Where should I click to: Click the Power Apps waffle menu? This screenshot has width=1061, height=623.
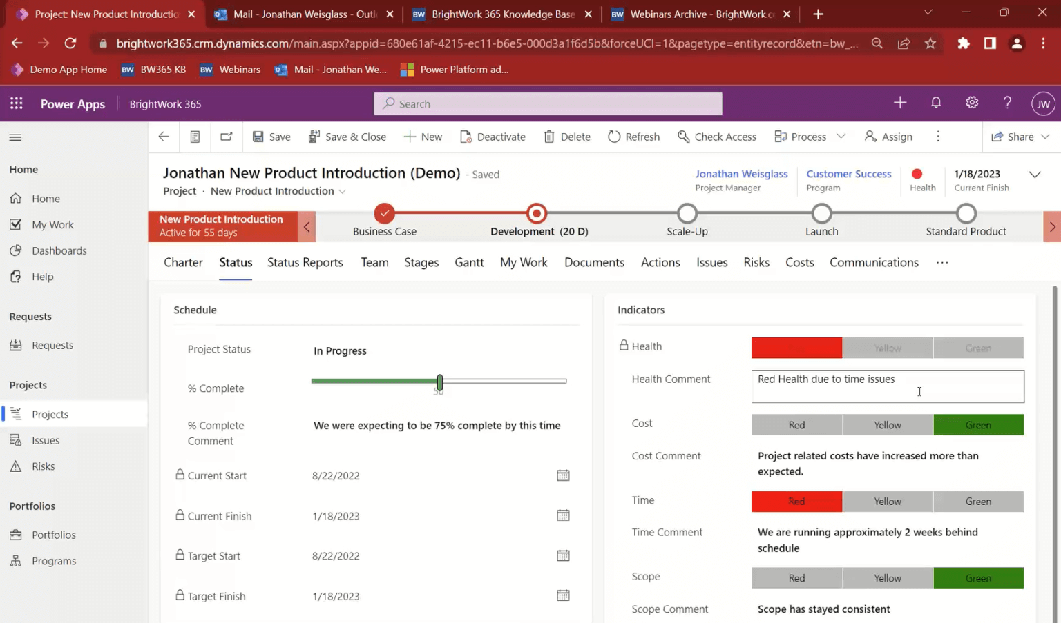(16, 103)
